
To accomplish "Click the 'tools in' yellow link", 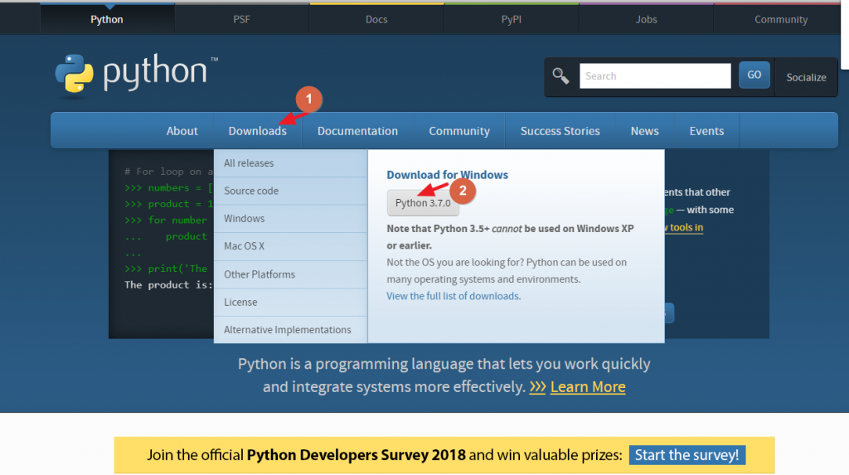I will [x=686, y=227].
